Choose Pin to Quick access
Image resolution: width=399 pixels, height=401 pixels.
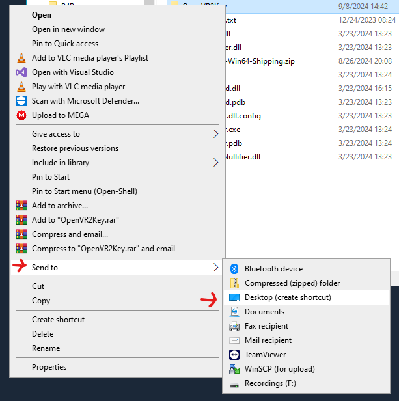click(x=65, y=44)
